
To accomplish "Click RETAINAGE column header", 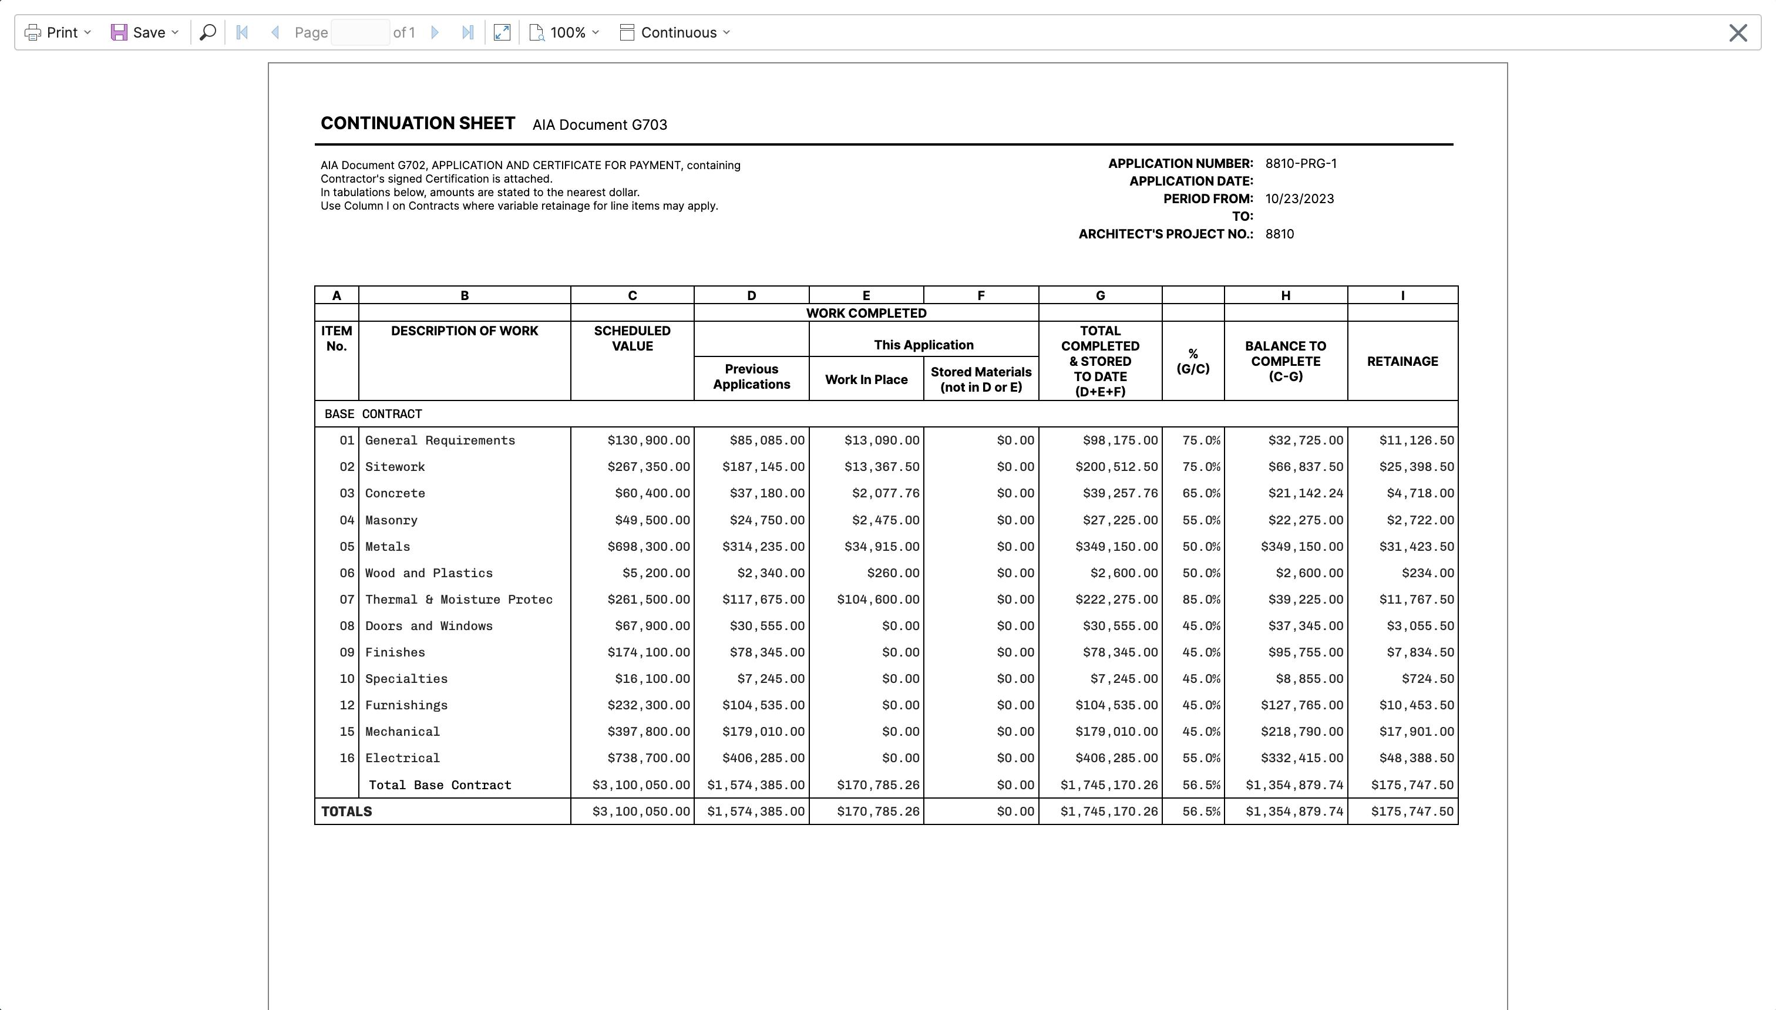I will tap(1402, 361).
